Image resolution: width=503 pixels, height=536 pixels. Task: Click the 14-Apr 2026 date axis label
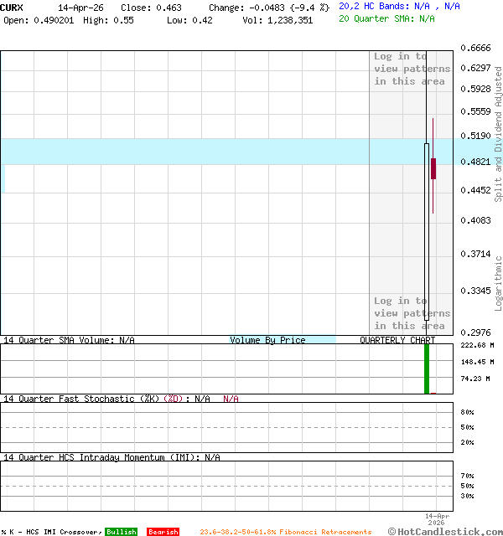tap(438, 518)
